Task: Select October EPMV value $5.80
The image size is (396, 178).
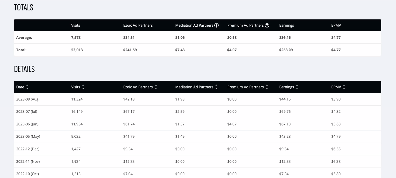Action: (336, 174)
